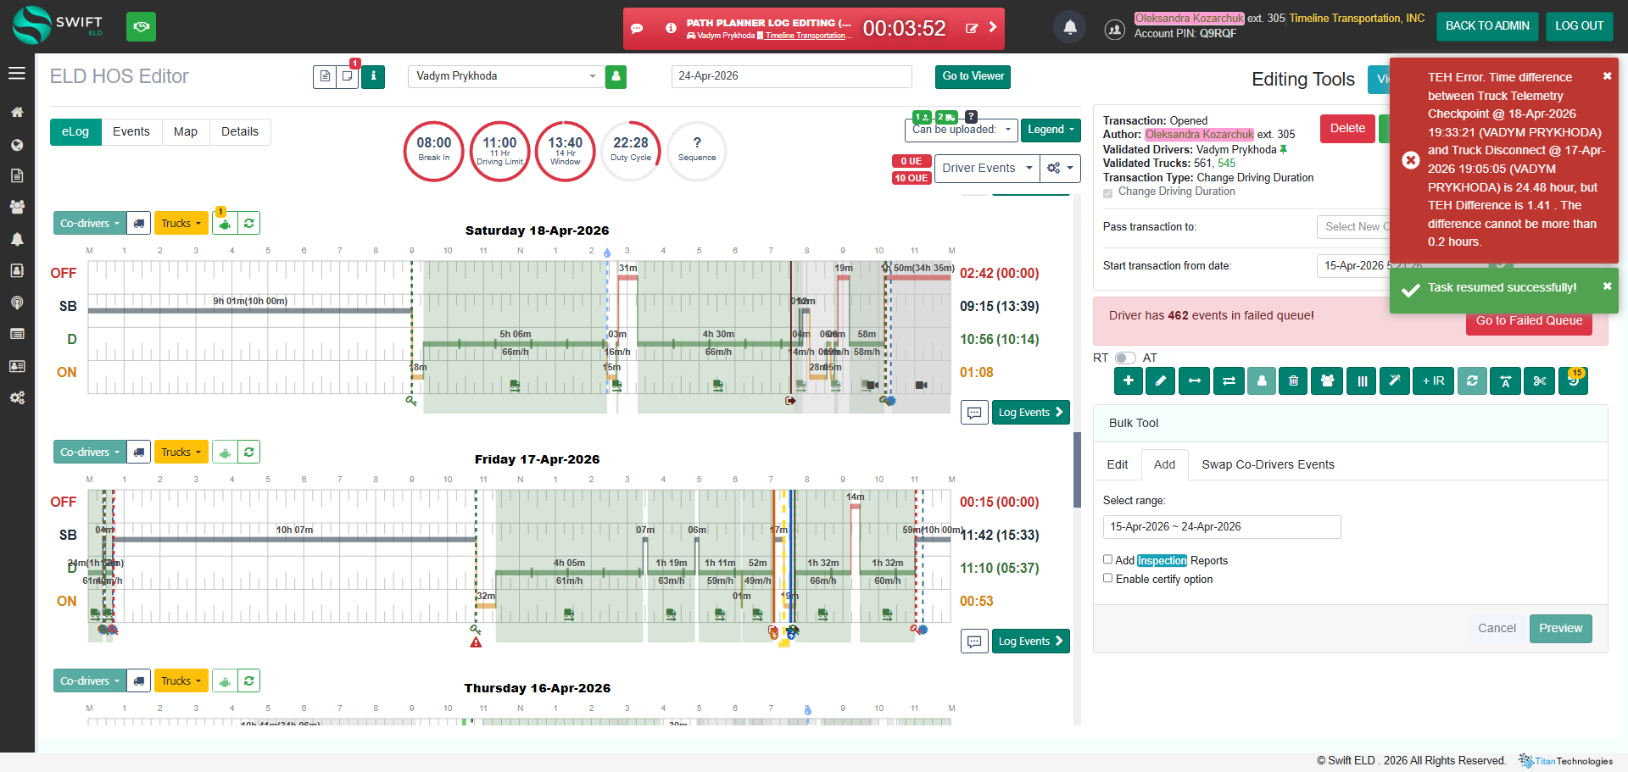Screen dimensions: 1628x772
Task: Select the pencil edit event tool
Action: (x=1161, y=381)
